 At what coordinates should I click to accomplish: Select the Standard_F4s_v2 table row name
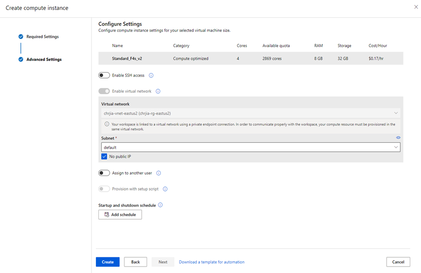[127, 59]
